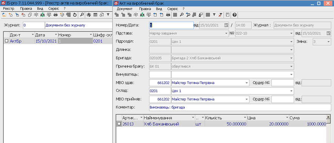Viewport: 334px width, 143px height.
Task: Click the help question mark icon
Action: [x=235, y=15]
